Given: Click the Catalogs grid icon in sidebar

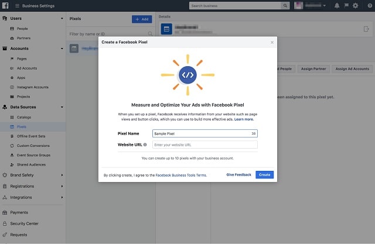Looking at the screenshot, I should pos(12,117).
